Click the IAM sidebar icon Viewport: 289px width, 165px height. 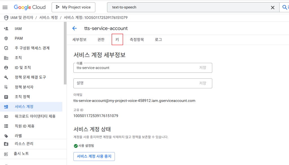tap(6, 29)
